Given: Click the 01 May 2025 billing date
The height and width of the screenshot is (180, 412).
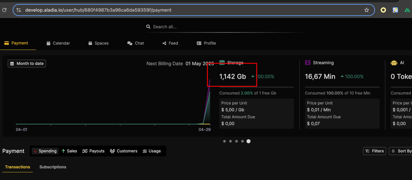Looking at the screenshot, I should click(200, 64).
